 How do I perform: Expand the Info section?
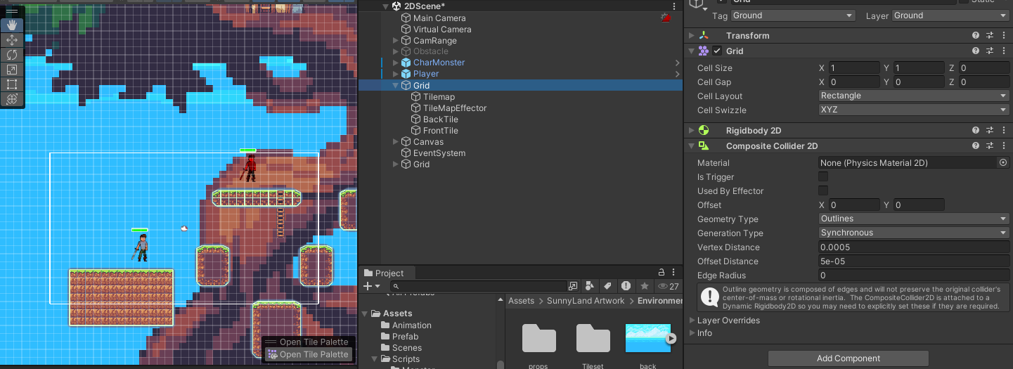[x=691, y=332]
